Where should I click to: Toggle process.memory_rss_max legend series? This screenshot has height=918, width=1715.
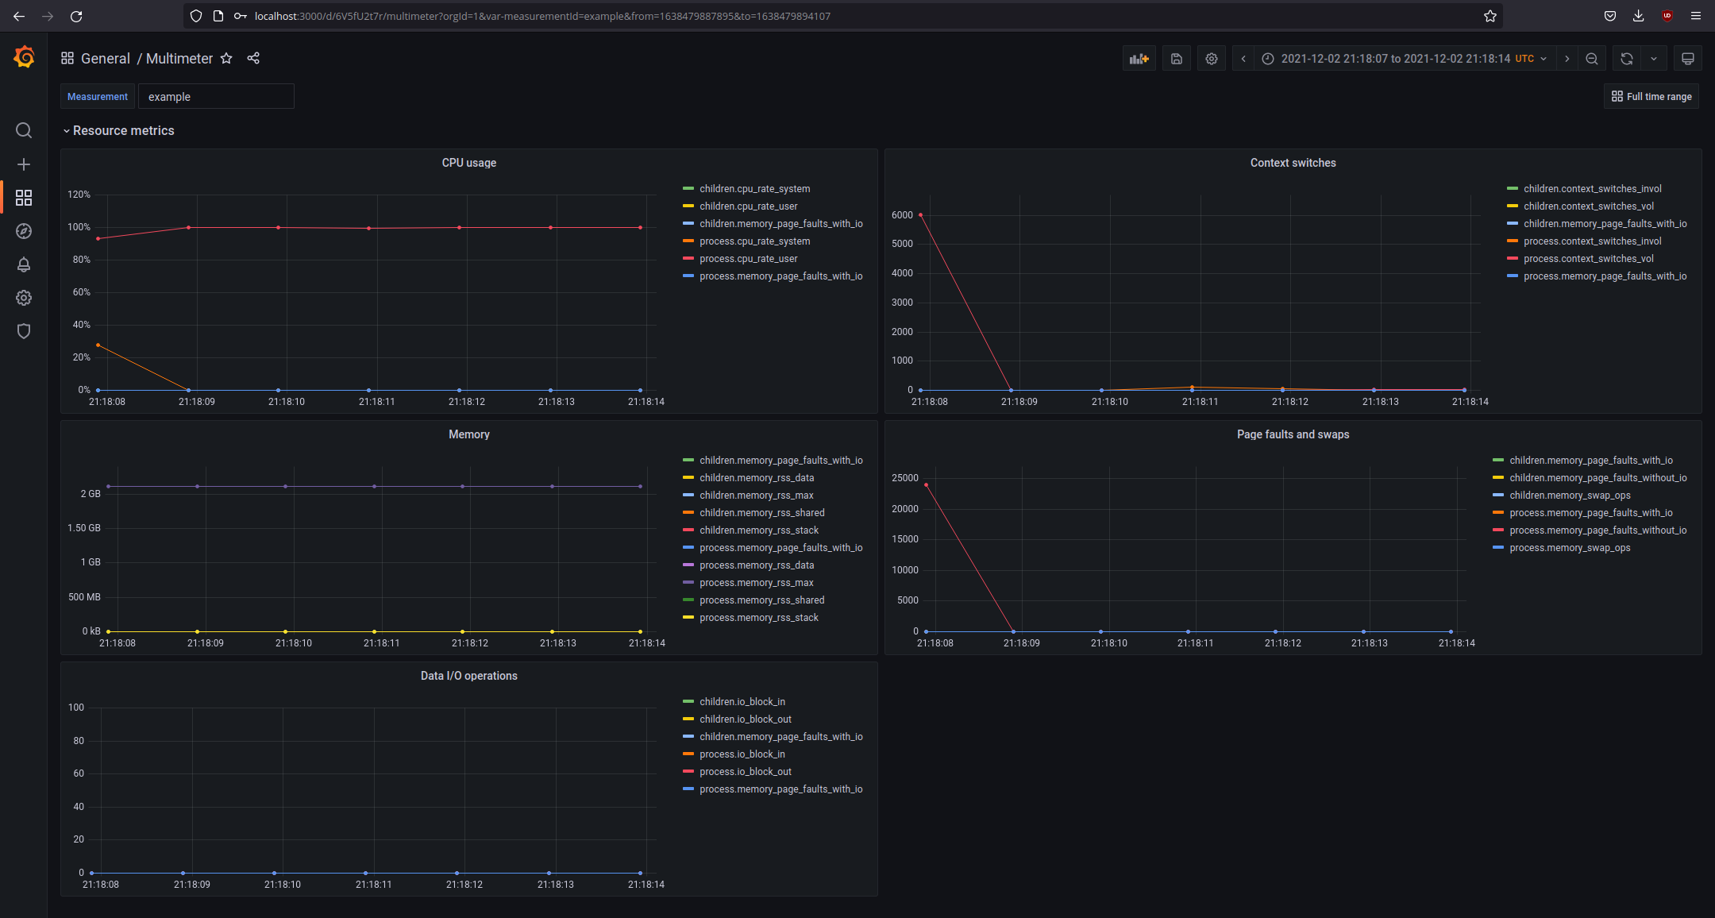coord(756,583)
